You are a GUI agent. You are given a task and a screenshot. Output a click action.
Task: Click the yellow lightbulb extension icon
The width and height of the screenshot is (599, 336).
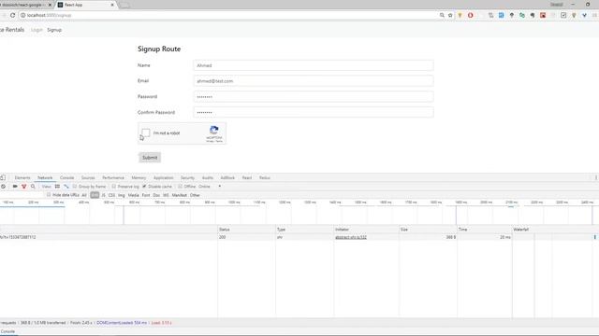(460, 15)
